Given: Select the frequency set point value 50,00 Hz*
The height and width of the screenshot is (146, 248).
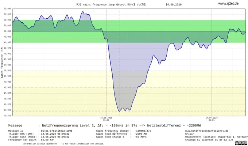Looking at the screenshot, I should pyautogui.click(x=47, y=140).
